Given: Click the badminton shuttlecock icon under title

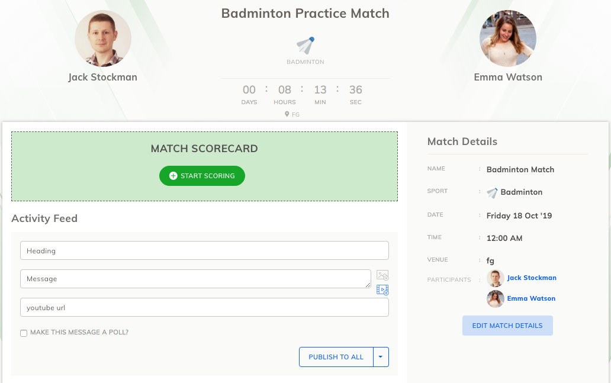Looking at the screenshot, I should (305, 46).
